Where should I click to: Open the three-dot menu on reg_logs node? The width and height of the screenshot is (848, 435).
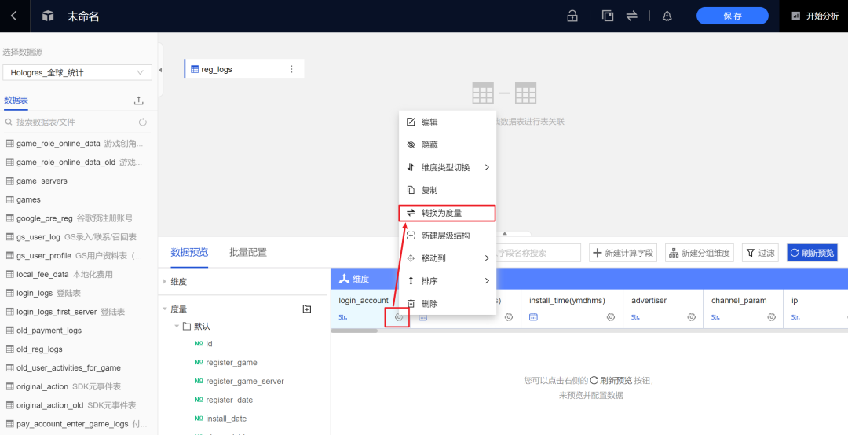(291, 69)
